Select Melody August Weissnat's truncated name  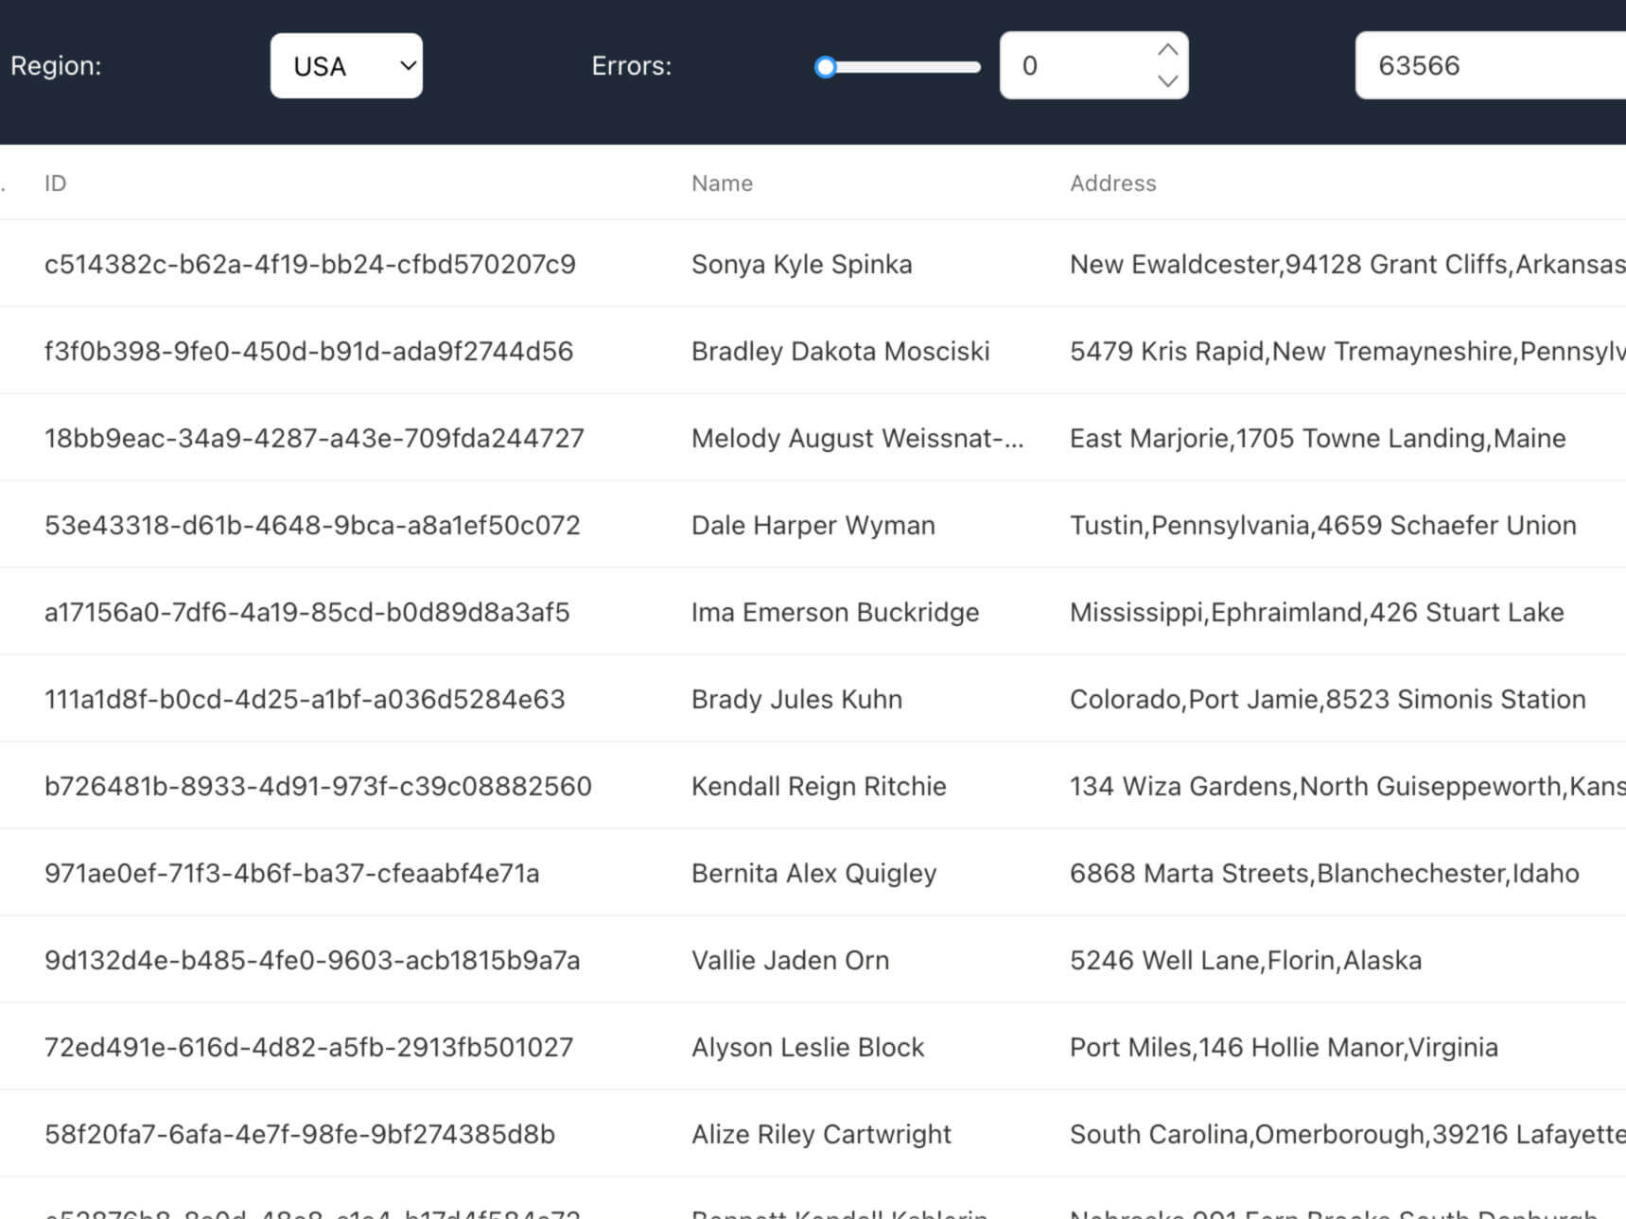(x=856, y=438)
